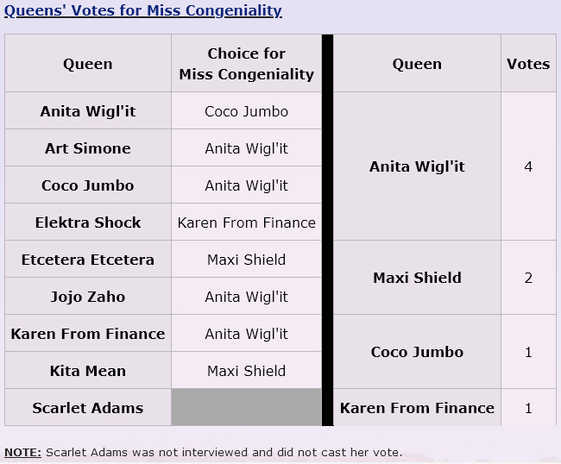Viewport: 561px width, 464px height.
Task: Click the Choice for Miss Congeniality column header
Action: click(x=247, y=64)
